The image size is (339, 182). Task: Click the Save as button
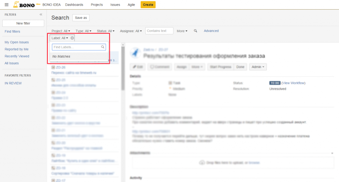pyautogui.click(x=81, y=18)
